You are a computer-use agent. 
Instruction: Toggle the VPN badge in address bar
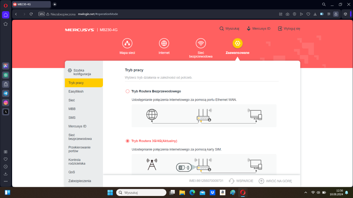(41, 14)
